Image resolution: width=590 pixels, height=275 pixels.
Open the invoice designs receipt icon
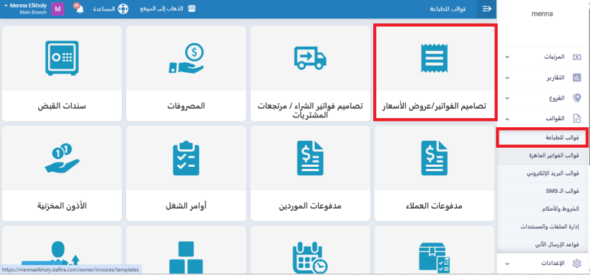(434, 58)
